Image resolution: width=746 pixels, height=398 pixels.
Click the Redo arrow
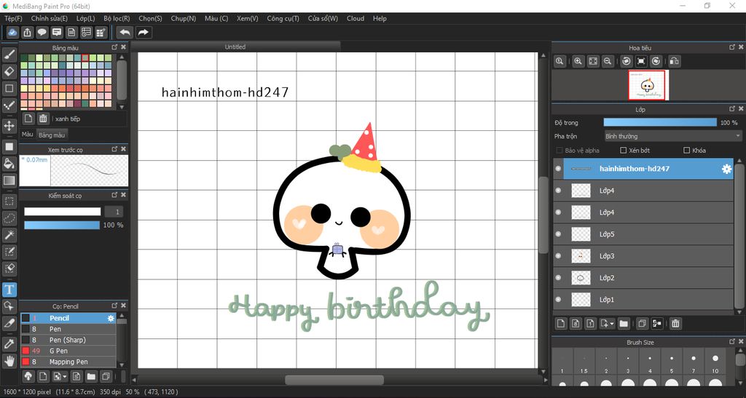point(143,32)
